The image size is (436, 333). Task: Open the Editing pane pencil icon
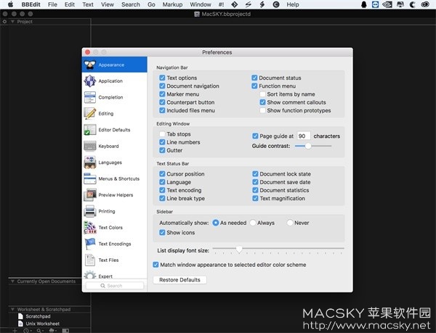(x=90, y=113)
